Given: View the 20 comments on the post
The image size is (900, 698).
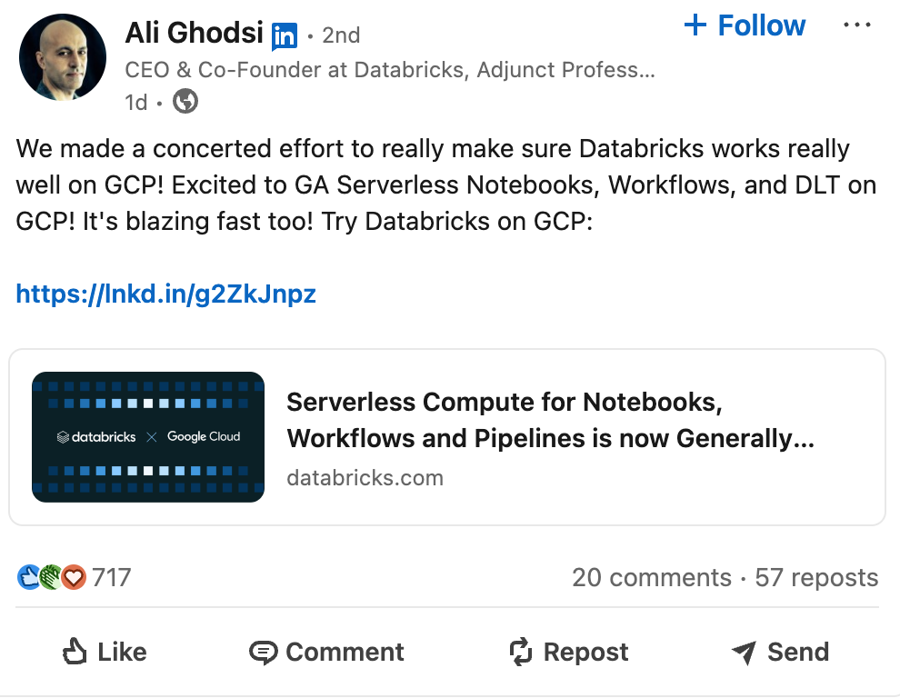Looking at the screenshot, I should 652,576.
